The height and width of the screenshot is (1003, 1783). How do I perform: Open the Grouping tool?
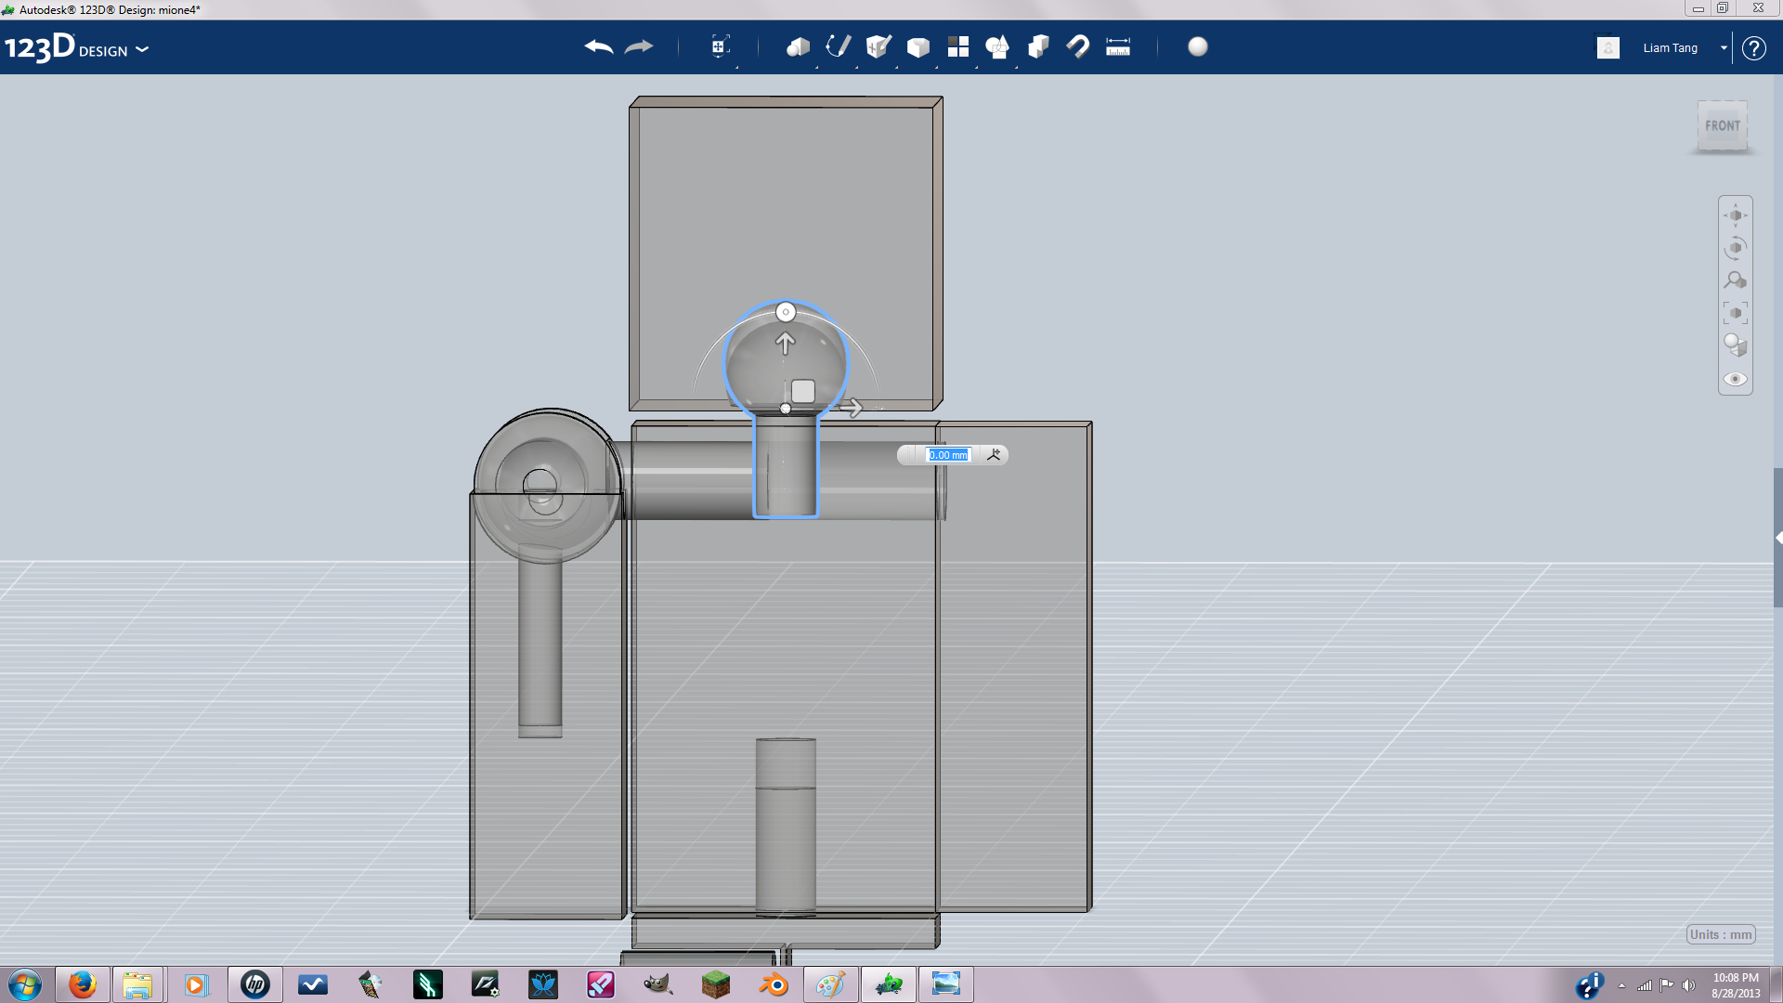(x=997, y=46)
